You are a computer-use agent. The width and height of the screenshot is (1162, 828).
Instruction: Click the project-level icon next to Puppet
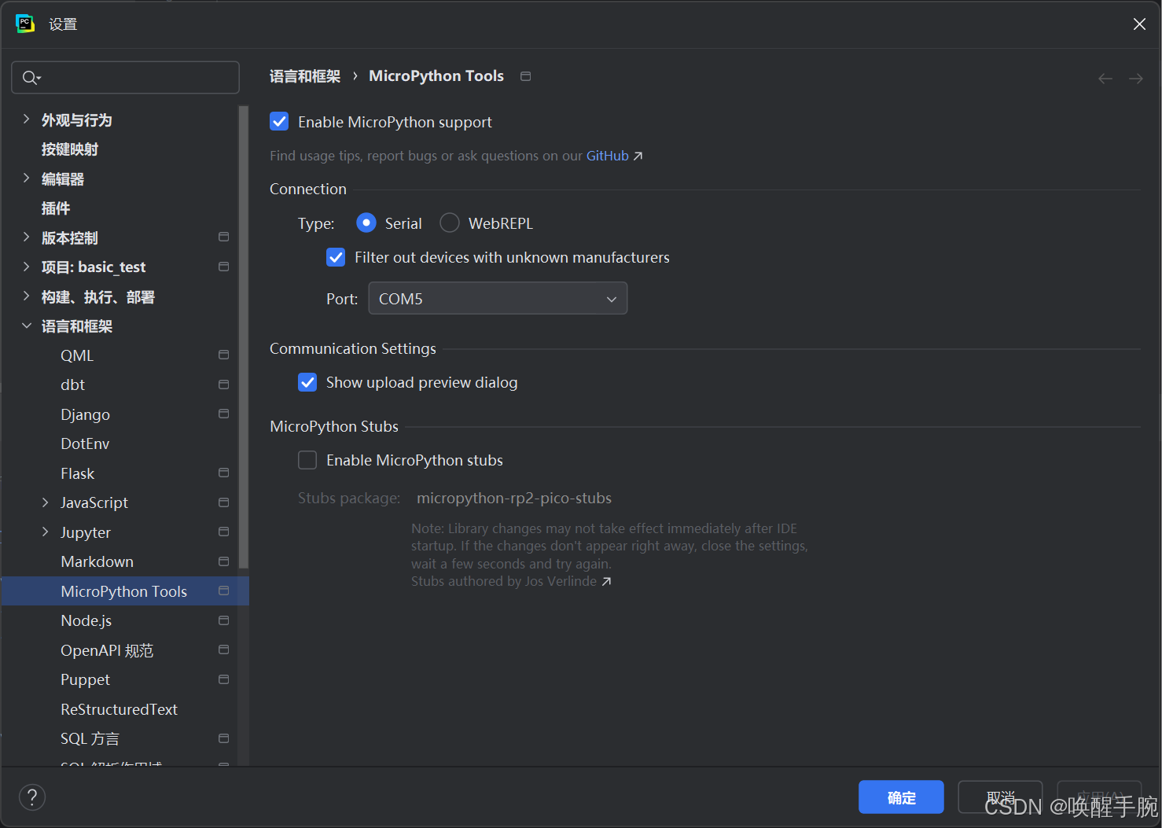pos(223,679)
